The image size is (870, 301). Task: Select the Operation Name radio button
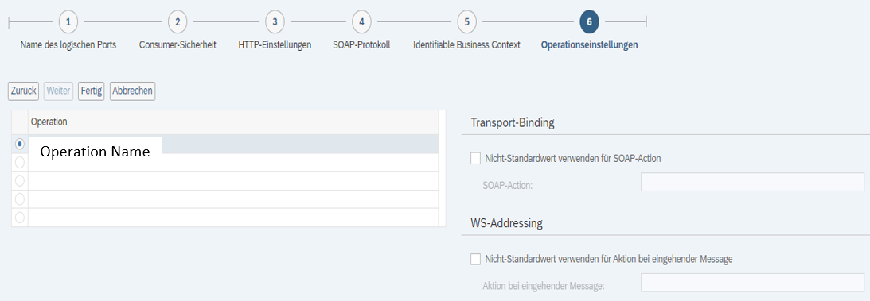click(x=20, y=144)
